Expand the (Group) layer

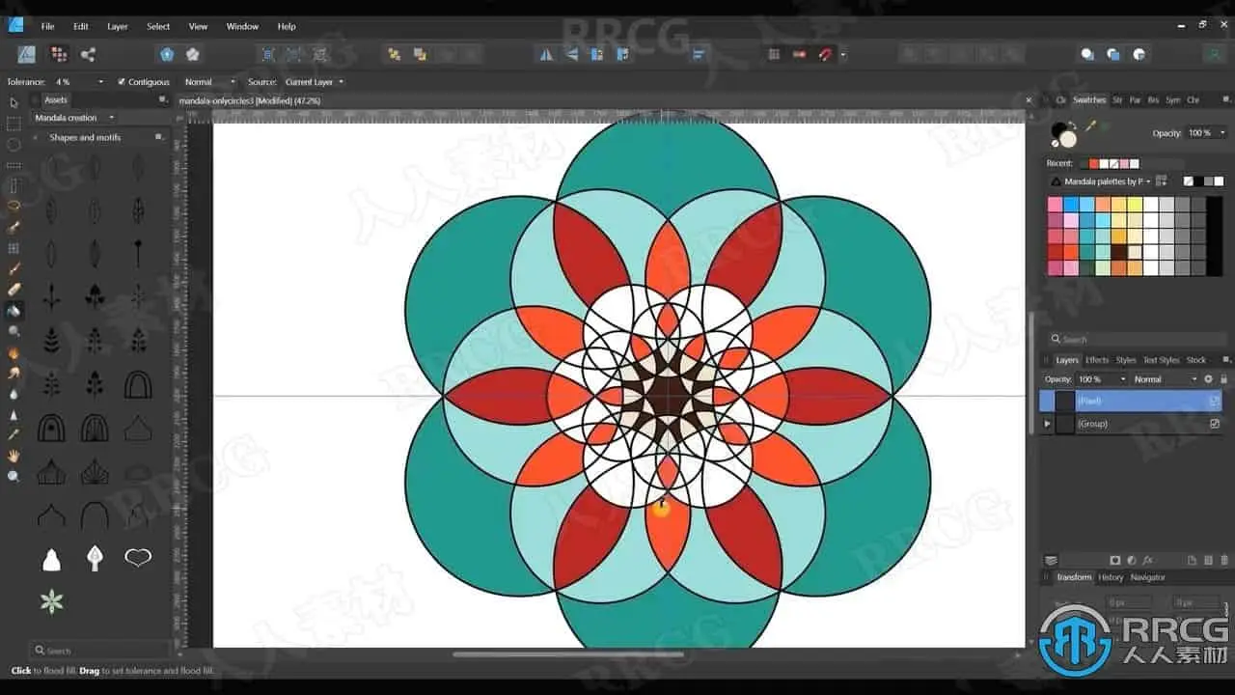pos(1048,423)
